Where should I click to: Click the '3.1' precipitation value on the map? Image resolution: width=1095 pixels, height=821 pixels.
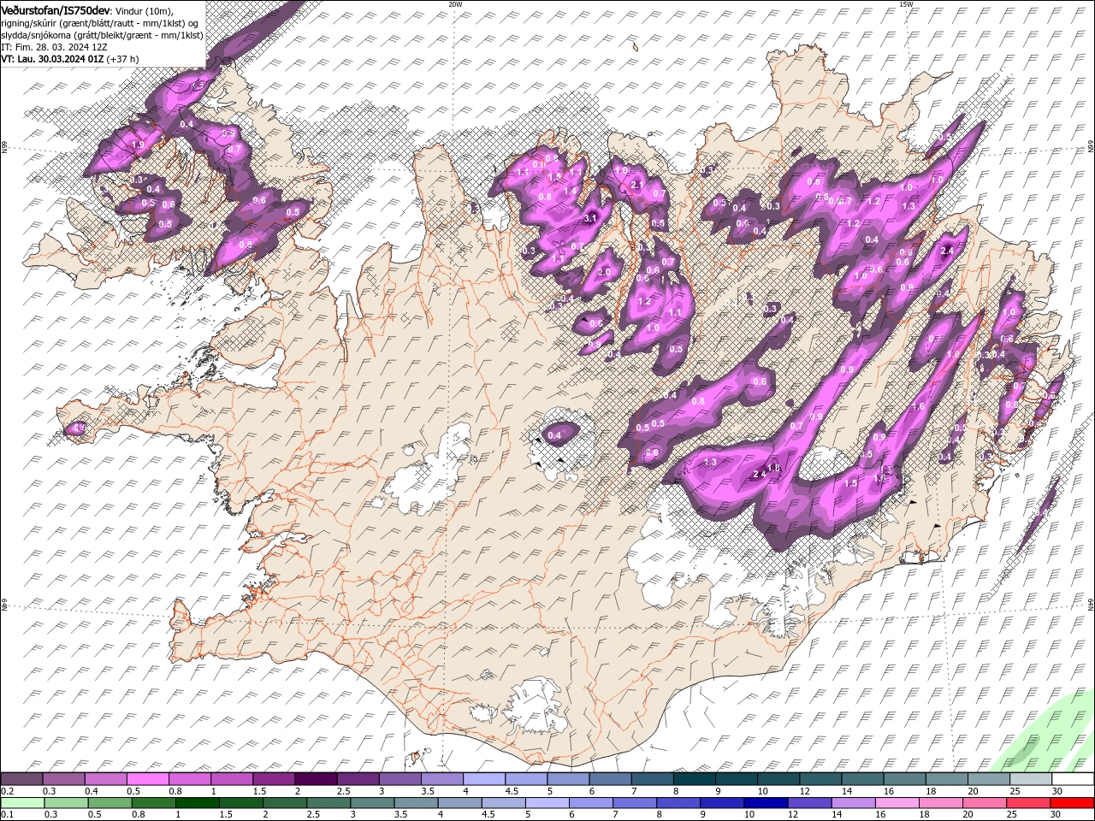[590, 219]
